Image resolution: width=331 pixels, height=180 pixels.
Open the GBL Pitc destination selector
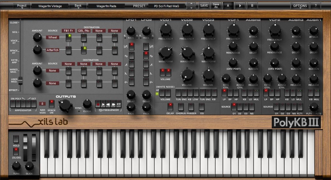[x=84, y=31]
